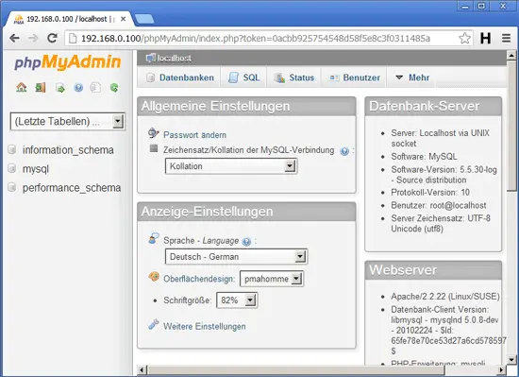This screenshot has width=519, height=377.
Task: Select the 192.168.0.100 / localhost browser tab
Action: (67, 19)
